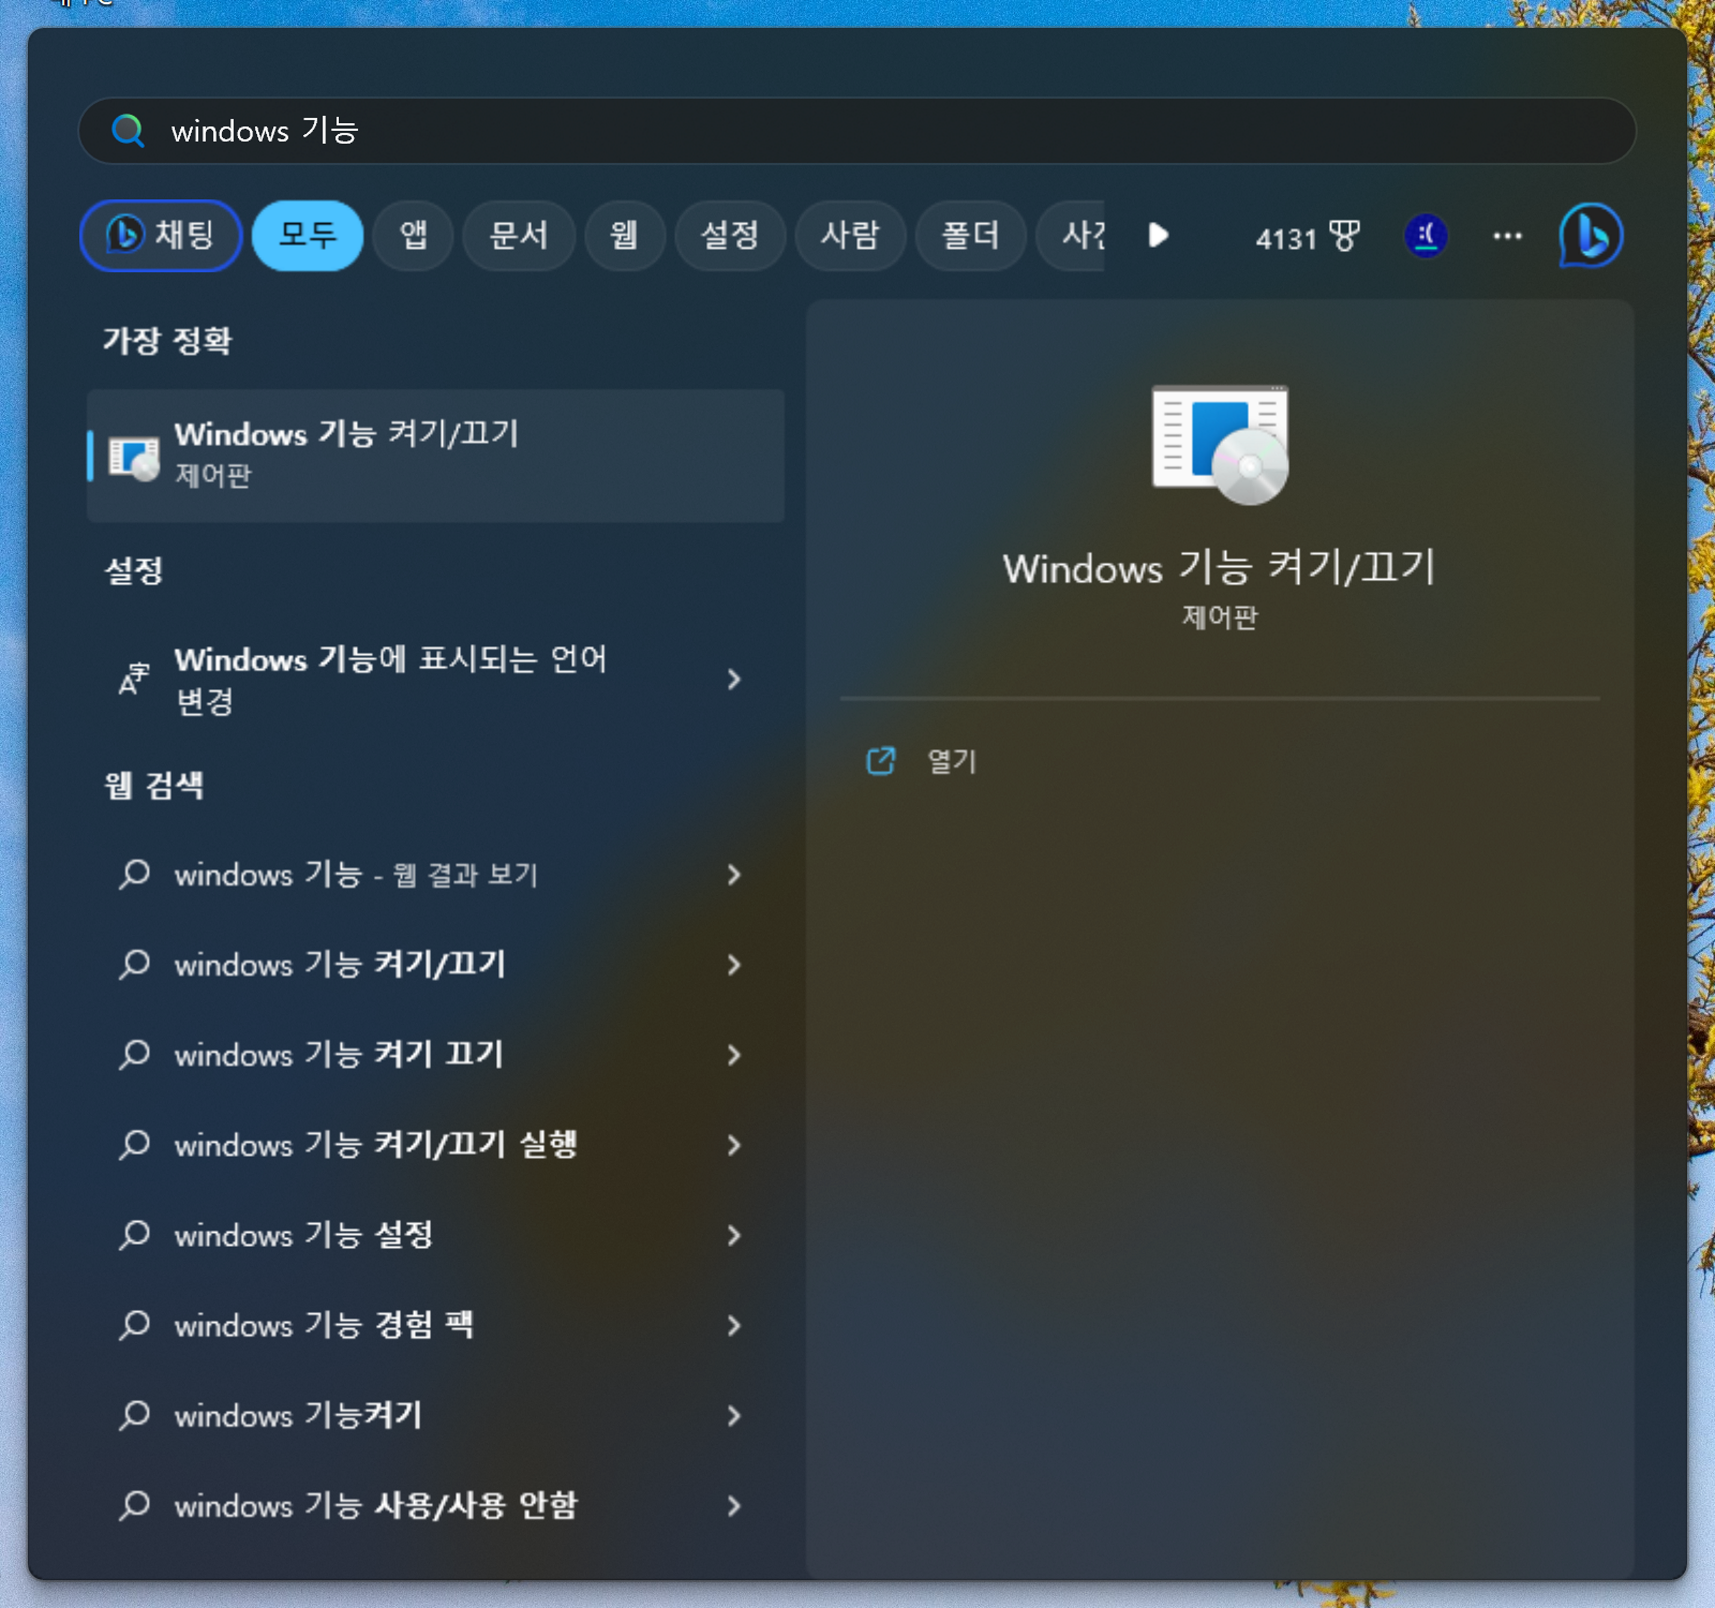
Task: Switch to the 앱 filter tab
Action: [412, 235]
